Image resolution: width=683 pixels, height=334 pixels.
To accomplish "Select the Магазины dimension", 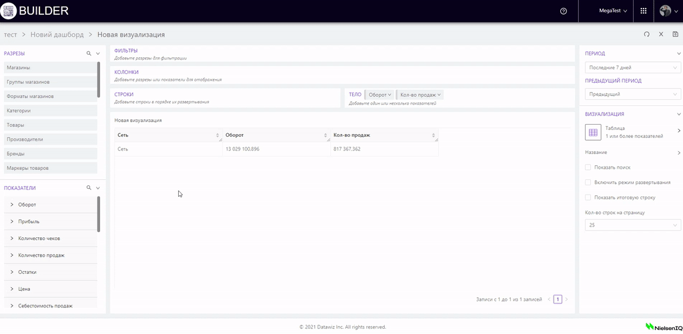I will pos(19,68).
